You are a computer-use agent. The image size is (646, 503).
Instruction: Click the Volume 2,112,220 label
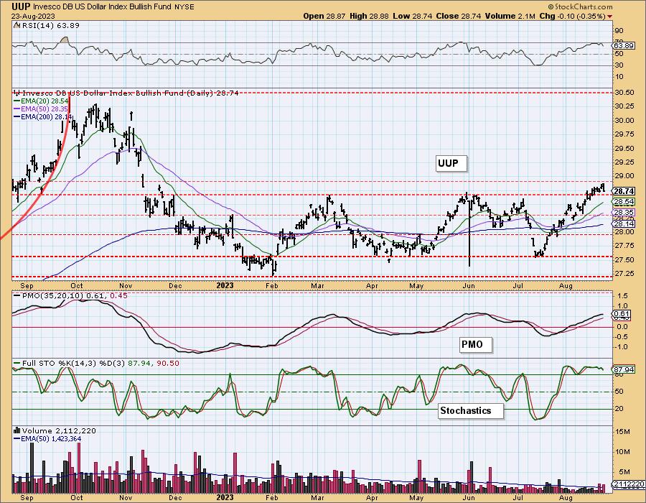pos(55,430)
